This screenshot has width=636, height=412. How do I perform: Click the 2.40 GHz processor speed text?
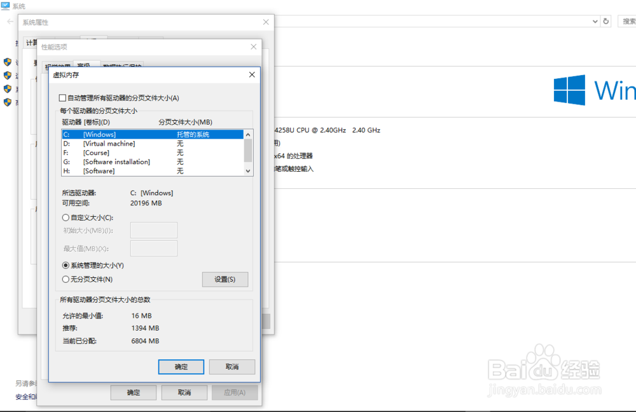[x=366, y=130]
